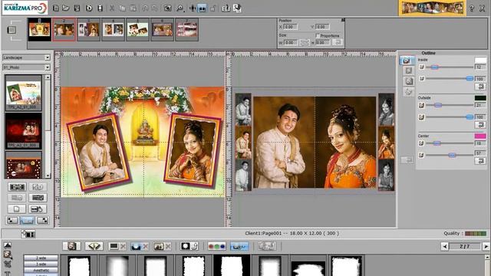The width and height of the screenshot is (491, 276).
Task: Select the dark red template thumbnail in left list
Action: 24,131
